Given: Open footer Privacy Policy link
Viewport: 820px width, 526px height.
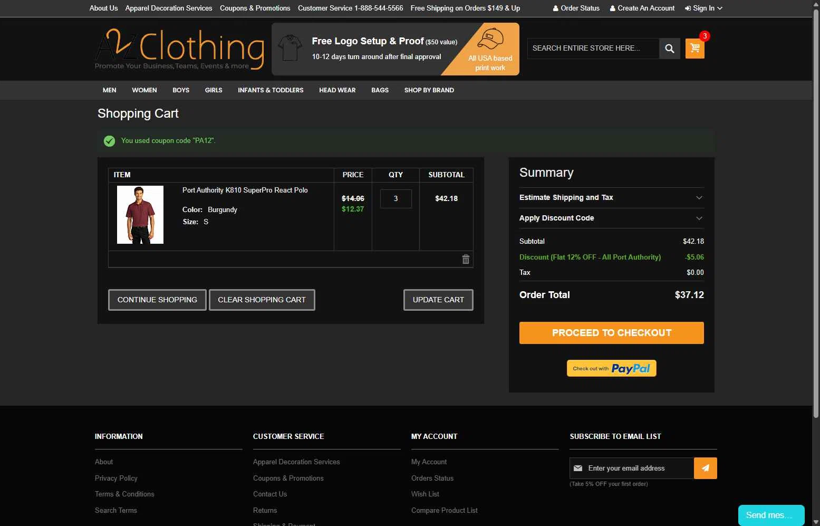Looking at the screenshot, I should tap(116, 478).
